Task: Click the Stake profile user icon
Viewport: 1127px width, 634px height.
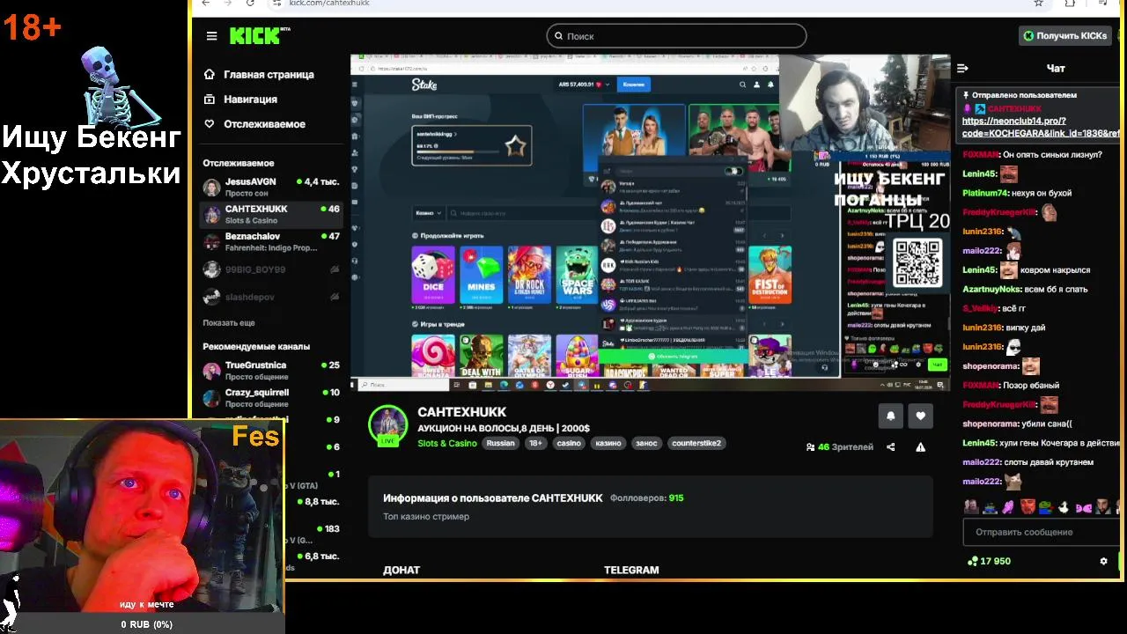Action: point(756,85)
